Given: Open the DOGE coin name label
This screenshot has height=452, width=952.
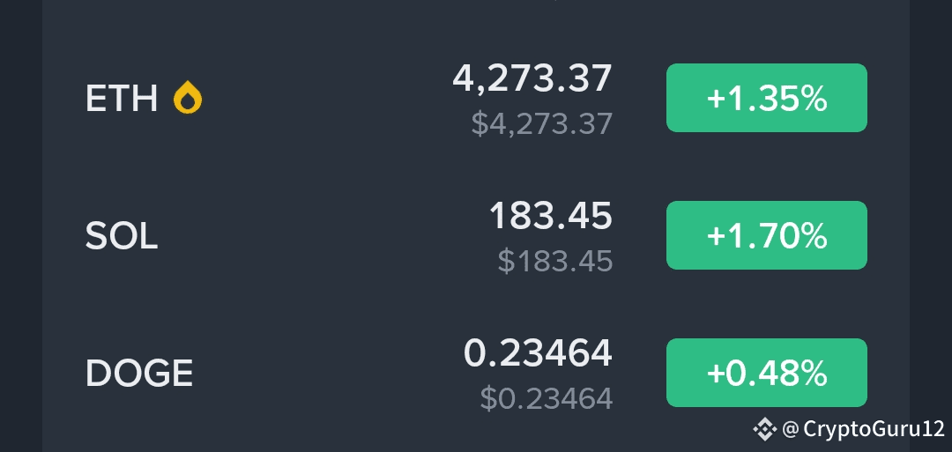Looking at the screenshot, I should pos(139,373).
